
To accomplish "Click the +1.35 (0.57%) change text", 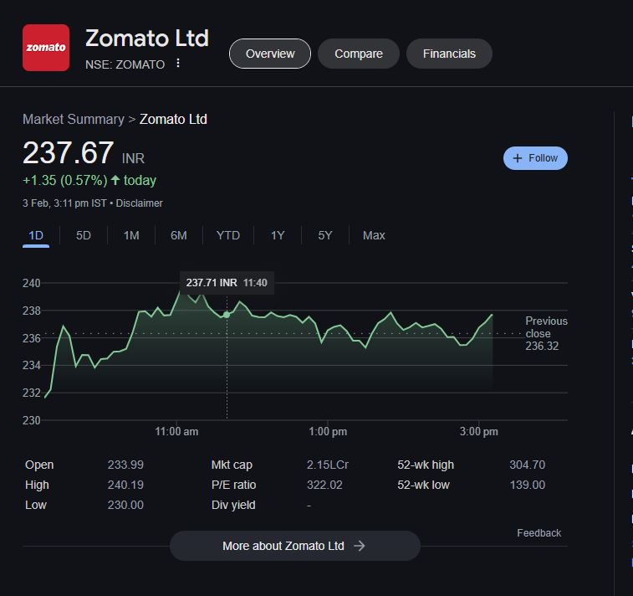I will [x=65, y=180].
